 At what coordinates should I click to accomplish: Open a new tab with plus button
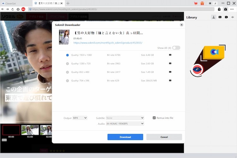tap(68, 3)
